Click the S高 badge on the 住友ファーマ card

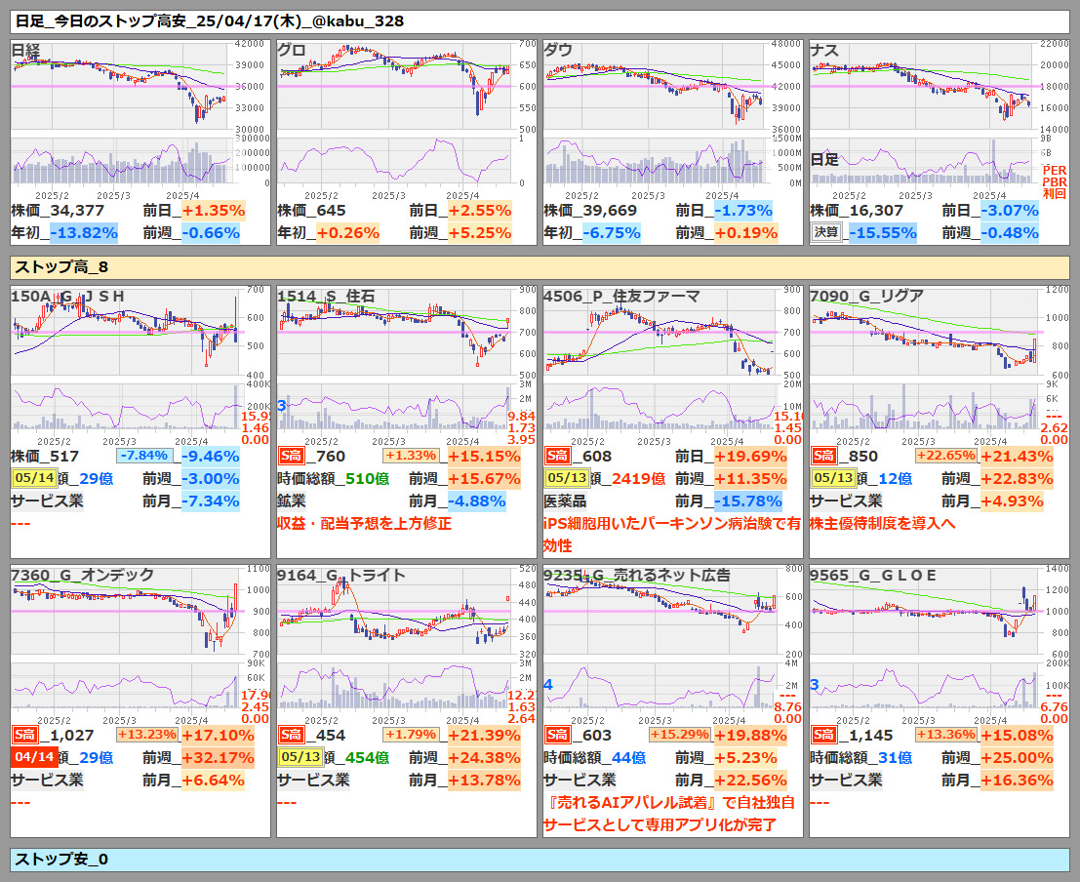(557, 457)
